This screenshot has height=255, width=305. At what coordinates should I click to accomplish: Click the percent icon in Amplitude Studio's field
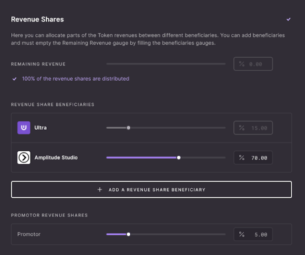pos(241,158)
